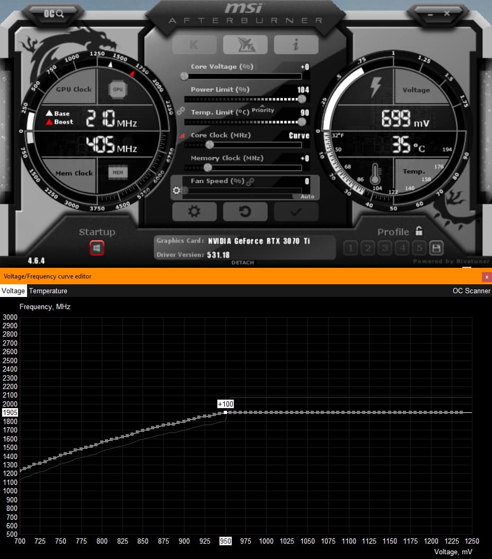
Task: Click DETACH to separate the monitoring panel
Action: pos(243,262)
